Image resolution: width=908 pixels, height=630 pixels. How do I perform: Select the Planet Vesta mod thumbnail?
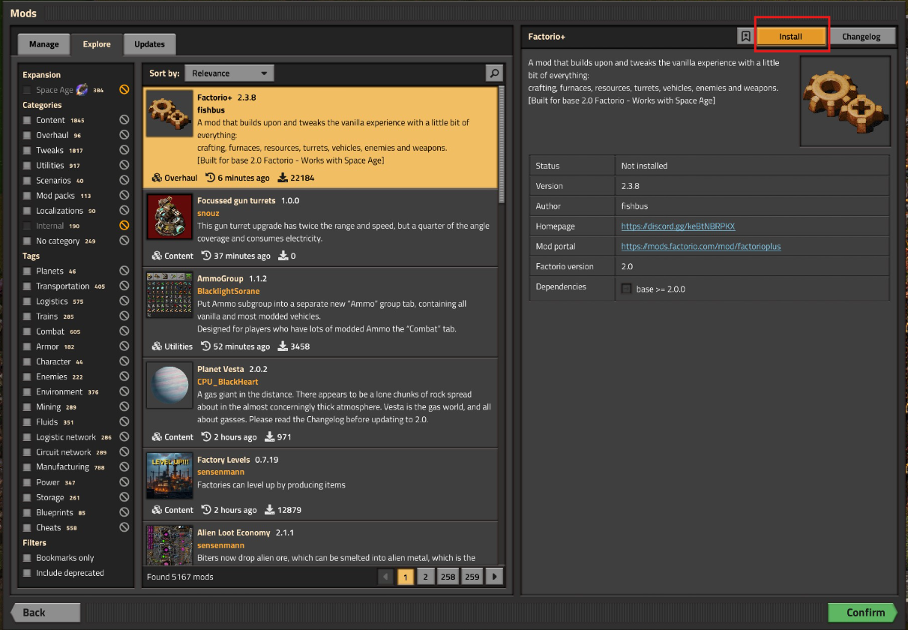[x=169, y=385]
